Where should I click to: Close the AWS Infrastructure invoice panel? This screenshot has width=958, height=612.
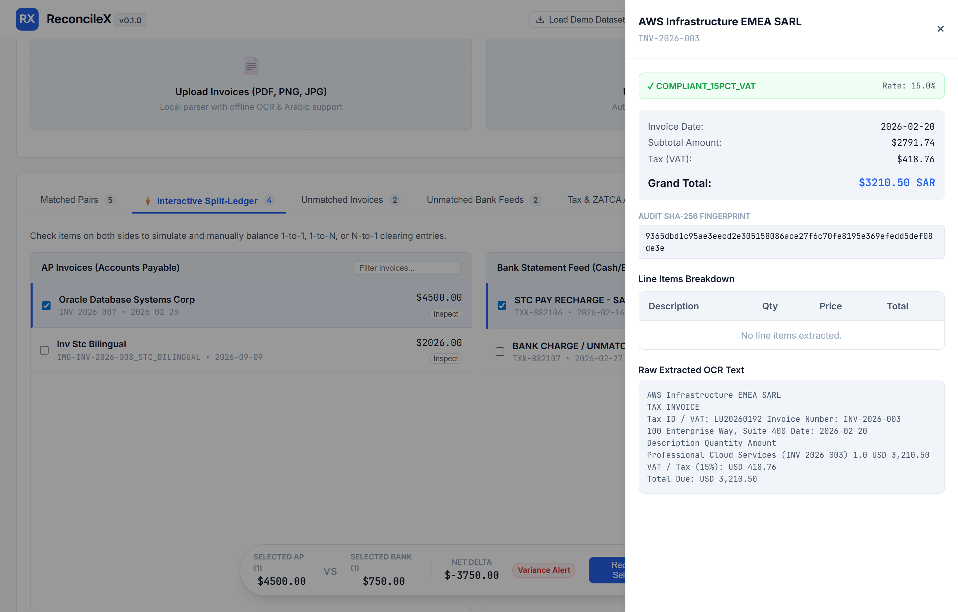point(940,29)
